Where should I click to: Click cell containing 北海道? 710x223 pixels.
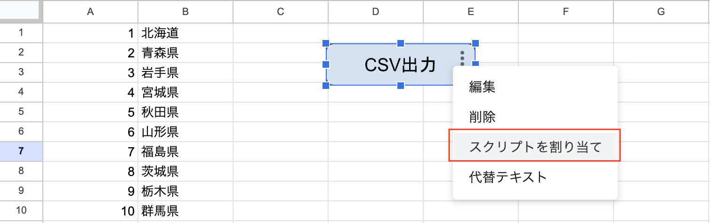[186, 33]
